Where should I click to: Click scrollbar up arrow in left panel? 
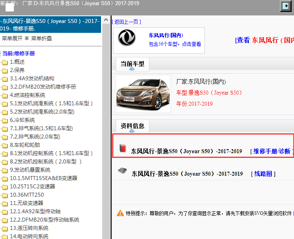pyautogui.click(x=106, y=20)
